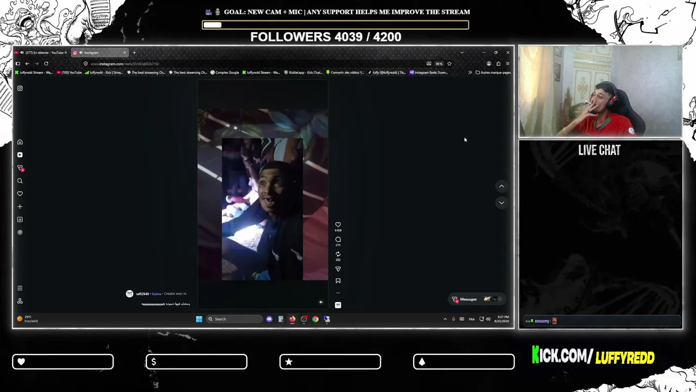
Task: Open the Instagram logo home link
Action: point(20,88)
